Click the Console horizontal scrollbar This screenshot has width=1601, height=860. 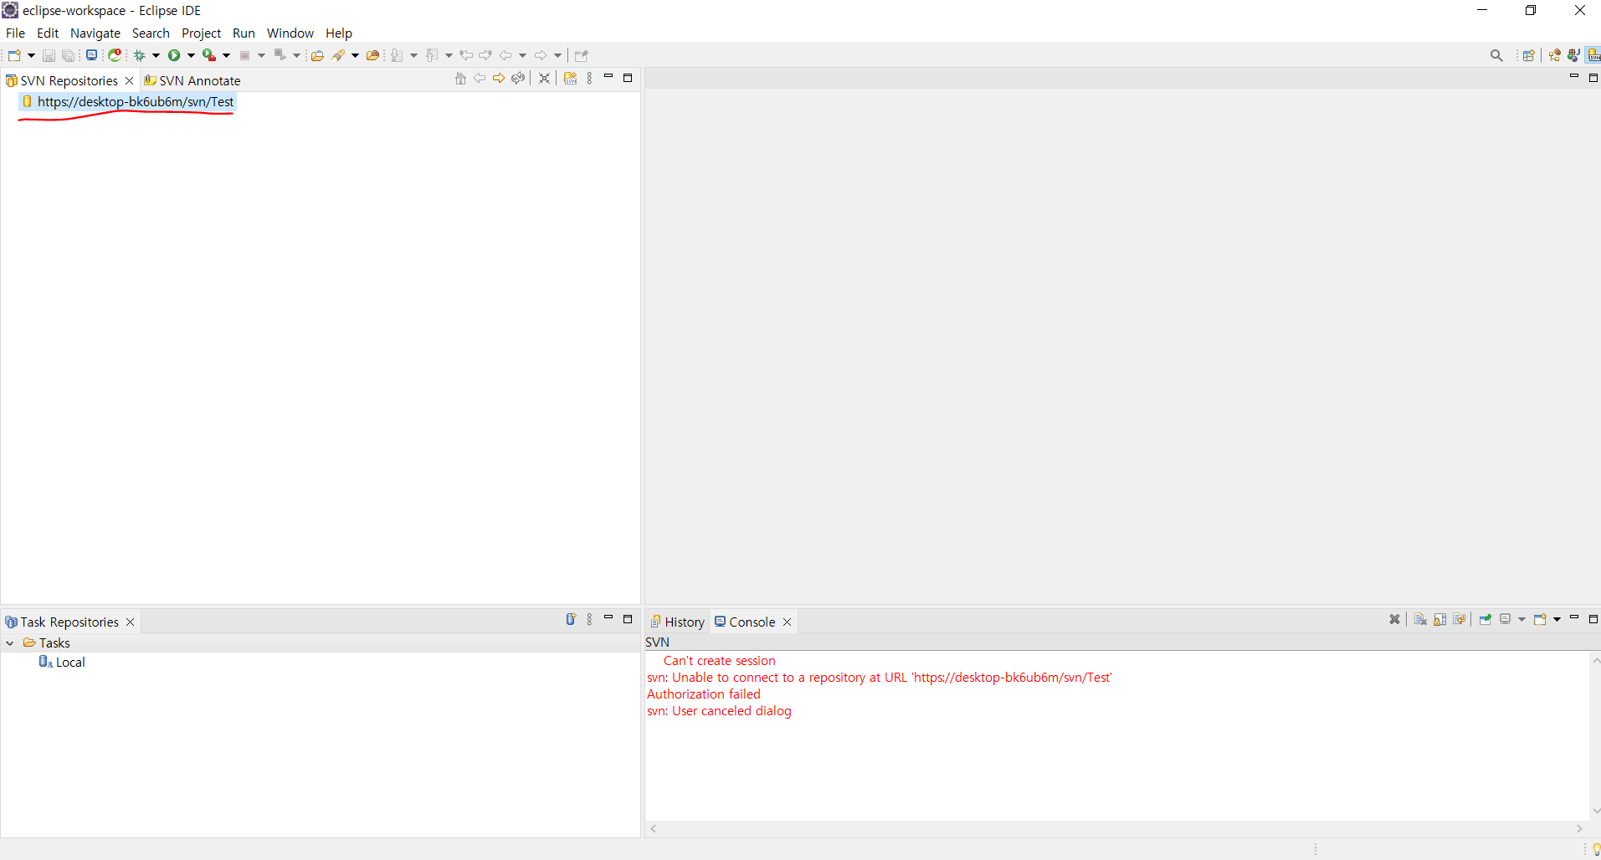click(x=1116, y=828)
